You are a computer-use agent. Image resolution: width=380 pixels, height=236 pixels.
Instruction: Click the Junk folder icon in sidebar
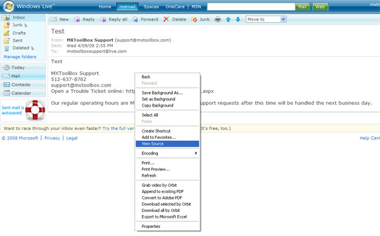pos(7,25)
